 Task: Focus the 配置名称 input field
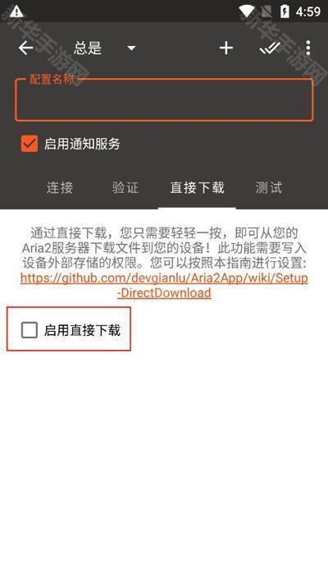(164, 100)
